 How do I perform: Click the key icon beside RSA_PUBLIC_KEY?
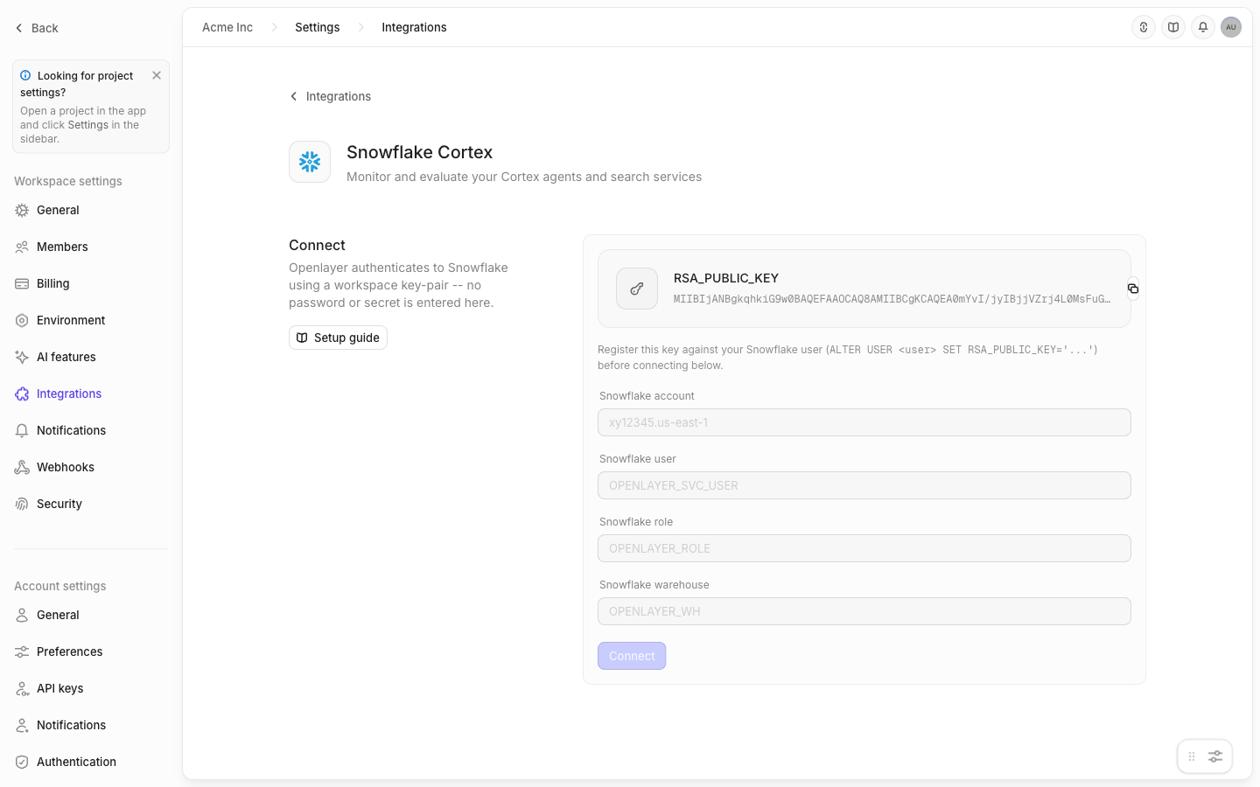637,289
